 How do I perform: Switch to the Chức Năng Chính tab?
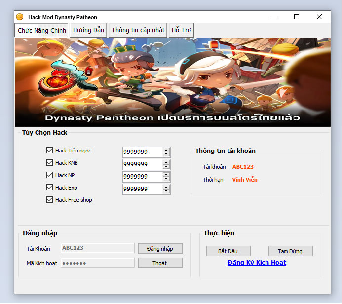(x=41, y=30)
